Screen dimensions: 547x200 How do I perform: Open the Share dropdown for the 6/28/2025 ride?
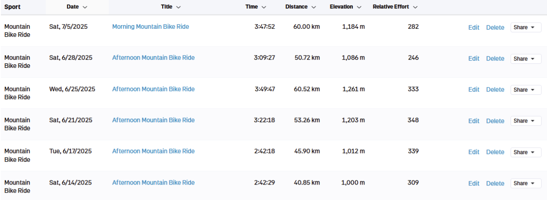(x=526, y=58)
